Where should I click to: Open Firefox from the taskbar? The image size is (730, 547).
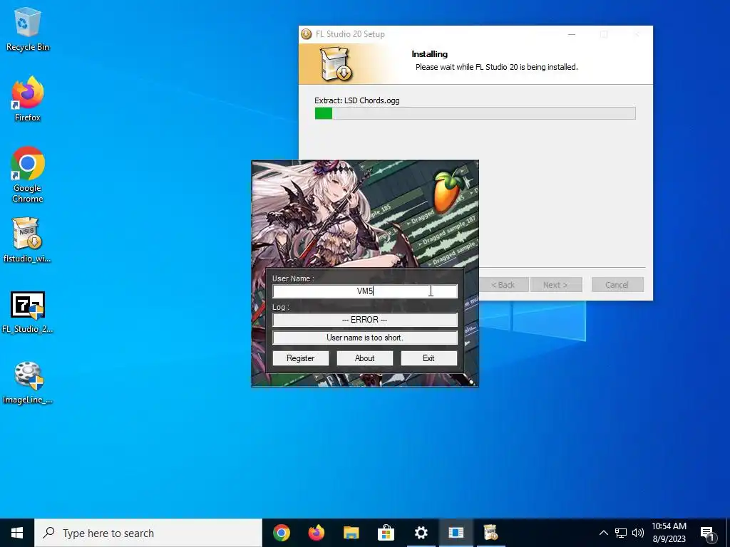click(x=316, y=533)
